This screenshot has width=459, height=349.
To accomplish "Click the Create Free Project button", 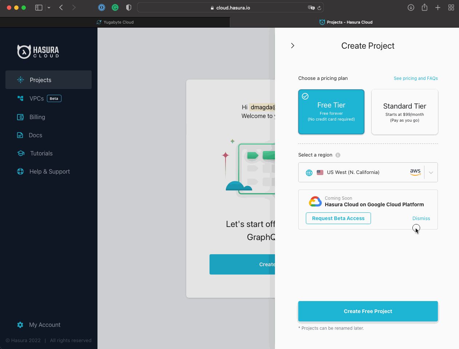I will coord(368,311).
